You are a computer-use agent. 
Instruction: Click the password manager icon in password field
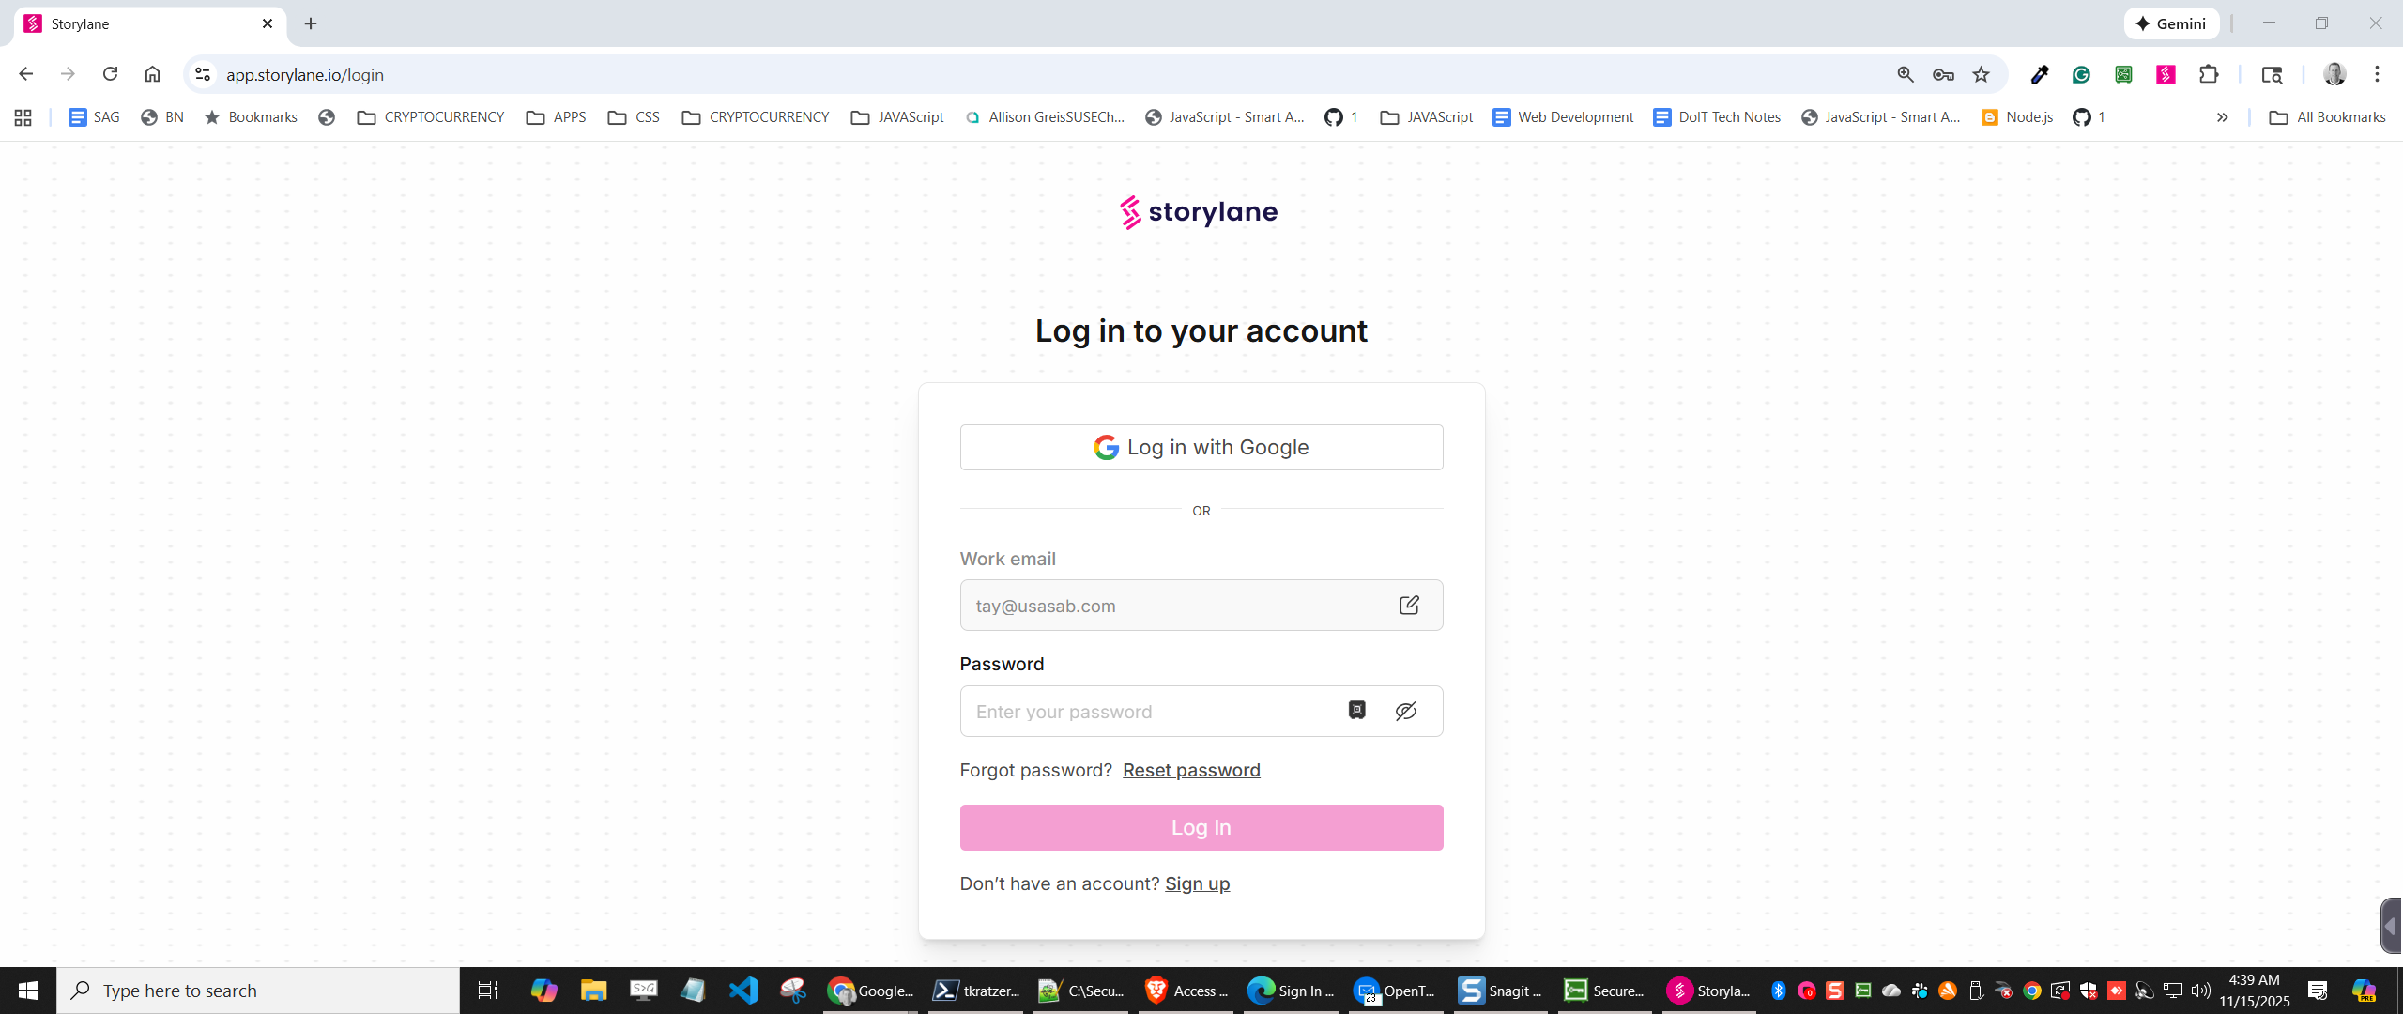coord(1356,710)
